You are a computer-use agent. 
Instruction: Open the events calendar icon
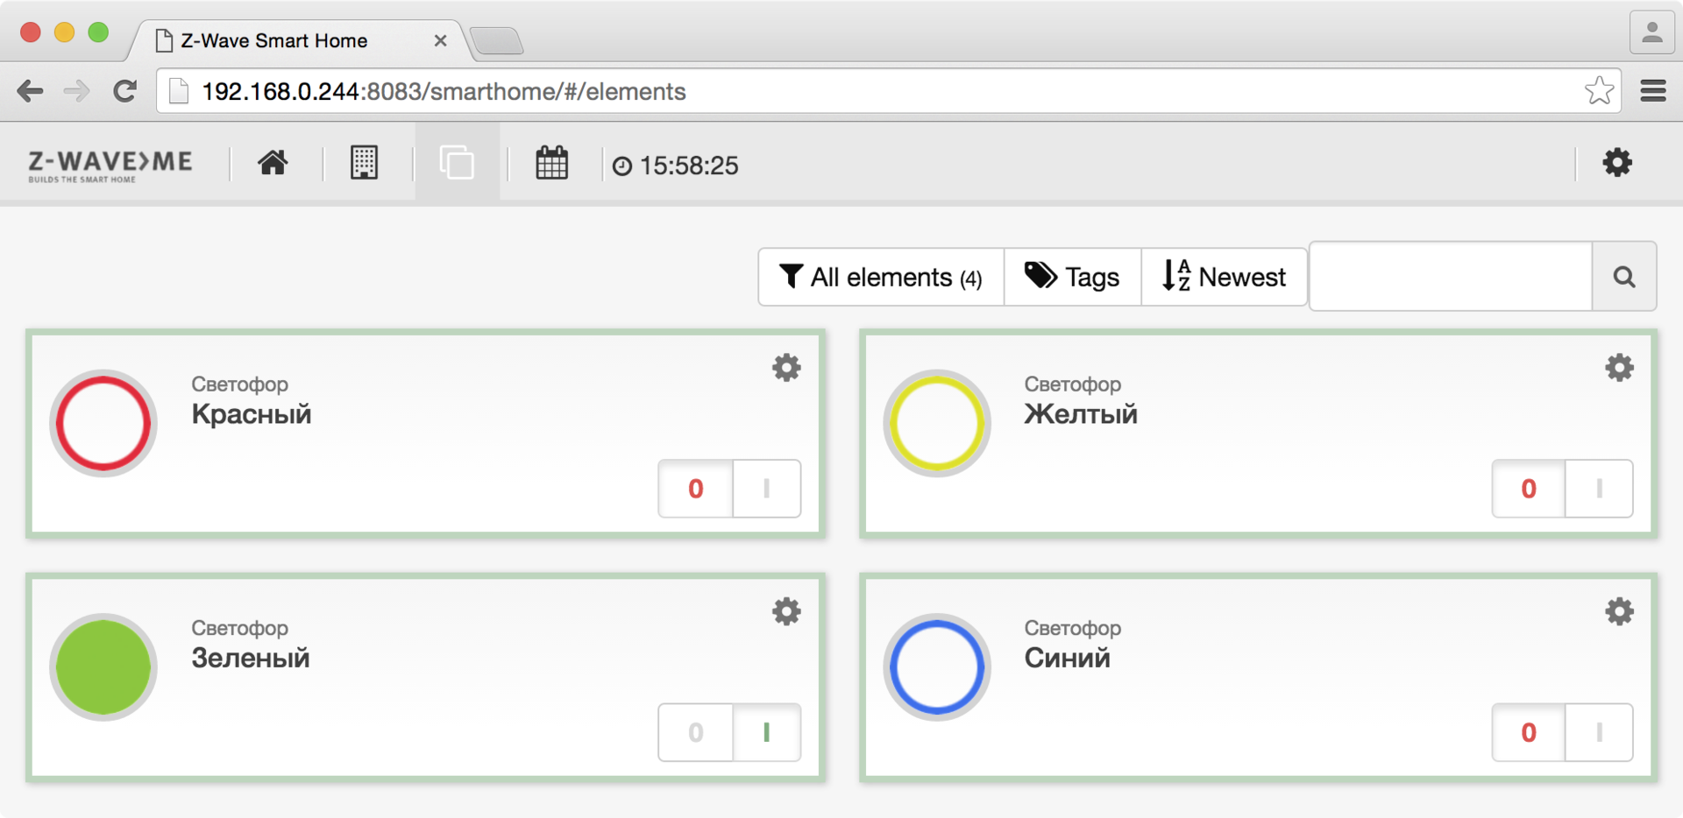tap(551, 163)
